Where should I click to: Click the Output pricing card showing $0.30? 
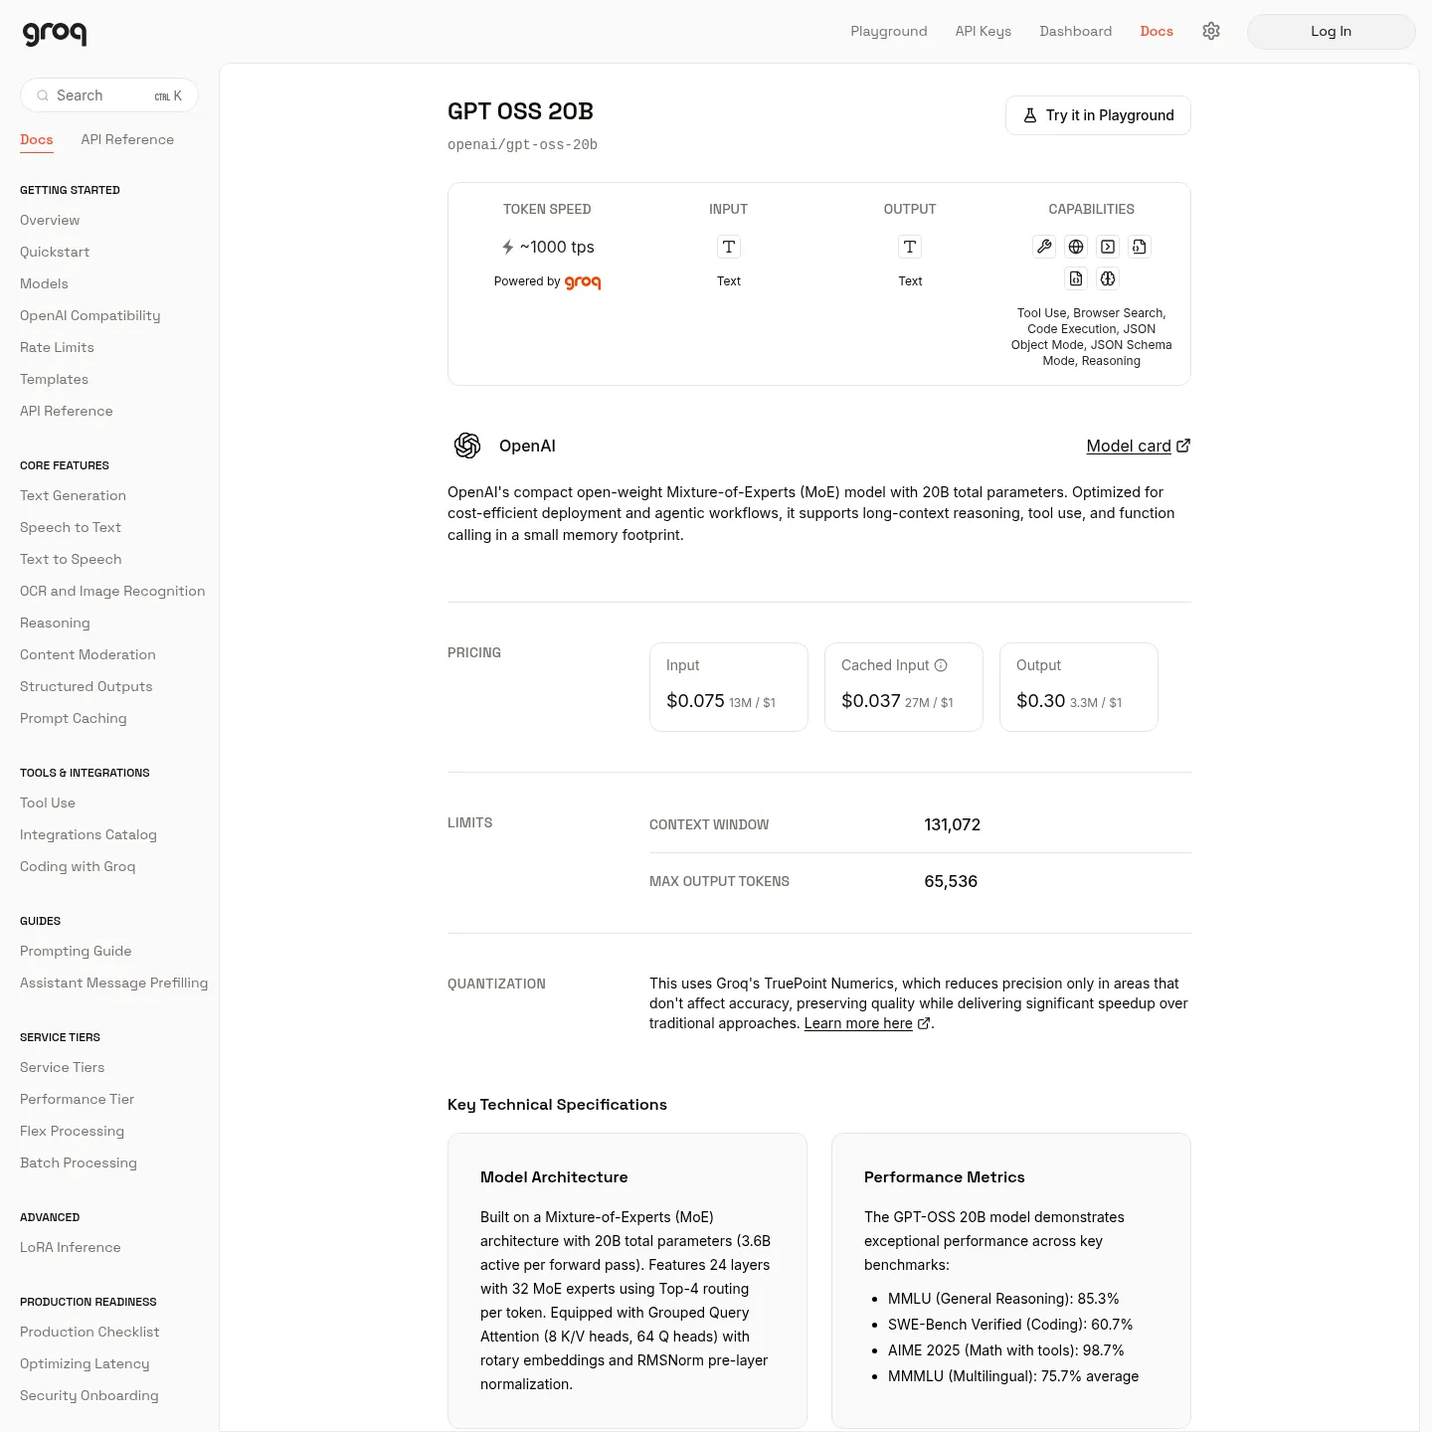1079,687
